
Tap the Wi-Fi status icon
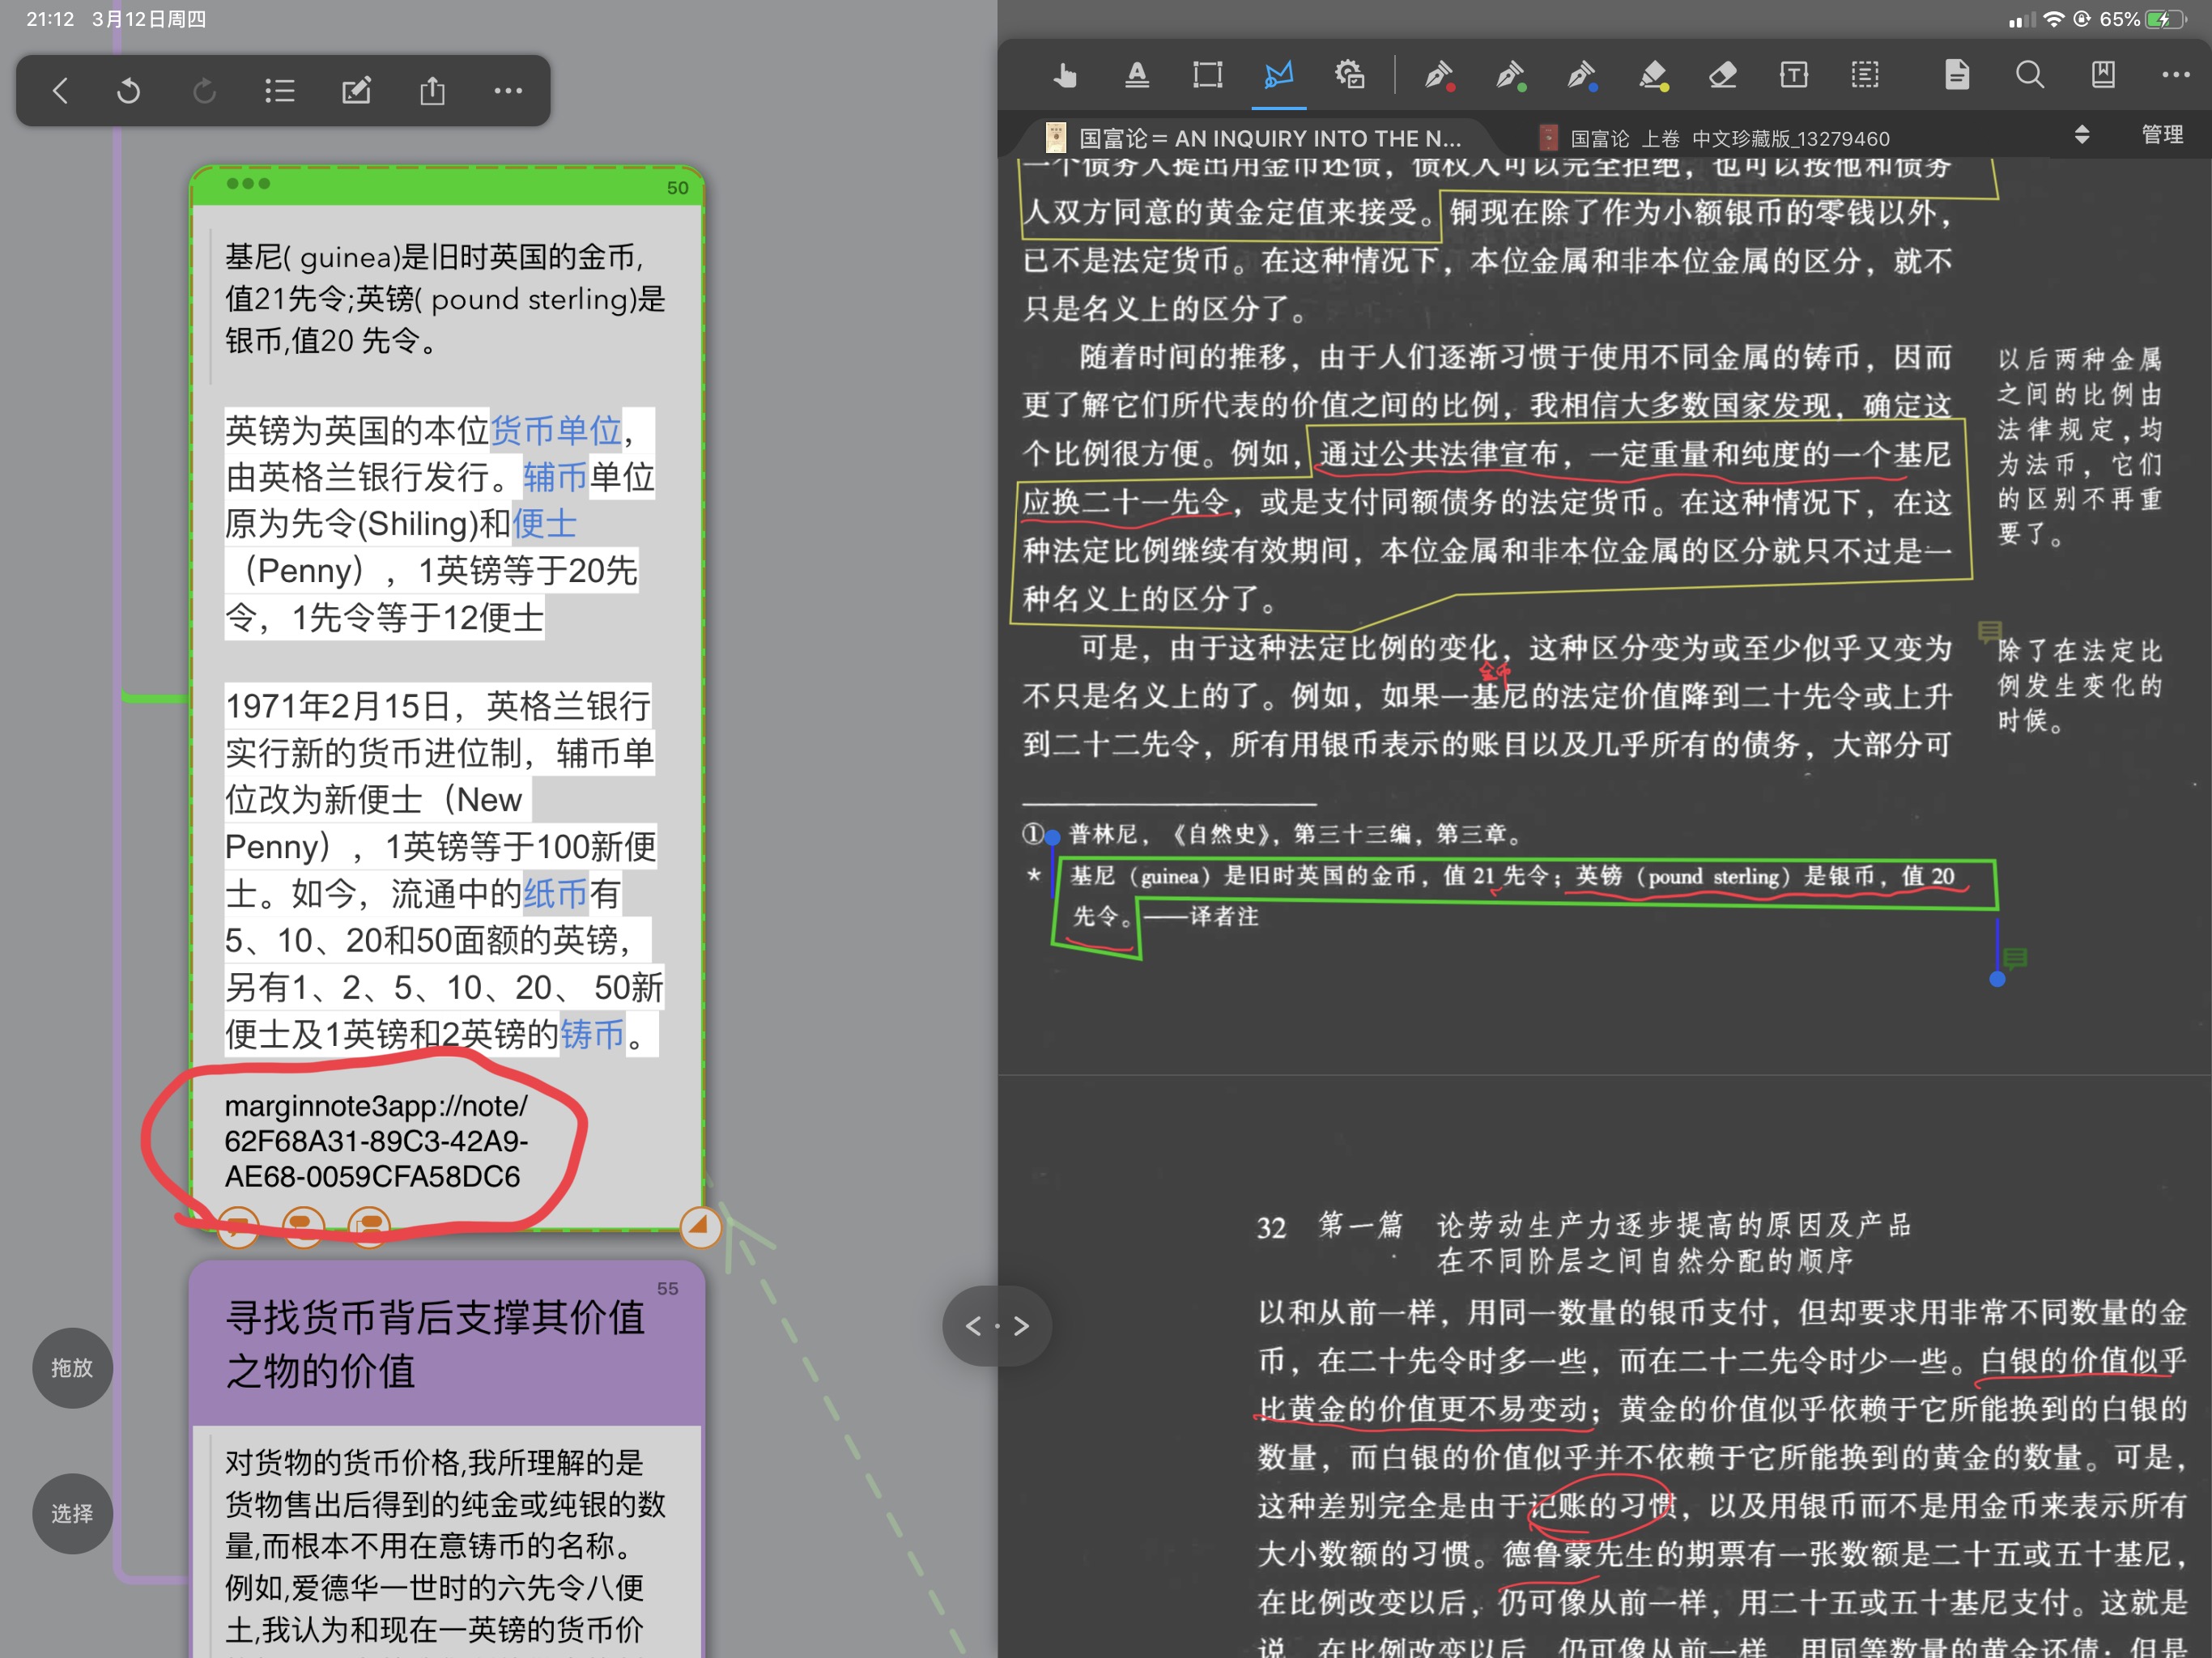tap(2053, 19)
